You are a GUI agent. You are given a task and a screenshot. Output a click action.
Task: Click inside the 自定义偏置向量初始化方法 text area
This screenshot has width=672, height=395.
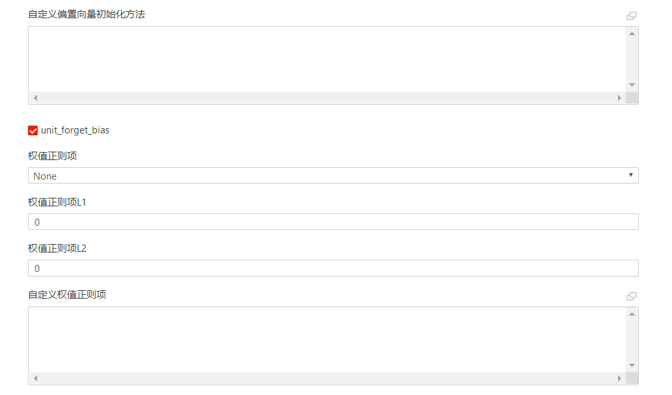(327, 59)
